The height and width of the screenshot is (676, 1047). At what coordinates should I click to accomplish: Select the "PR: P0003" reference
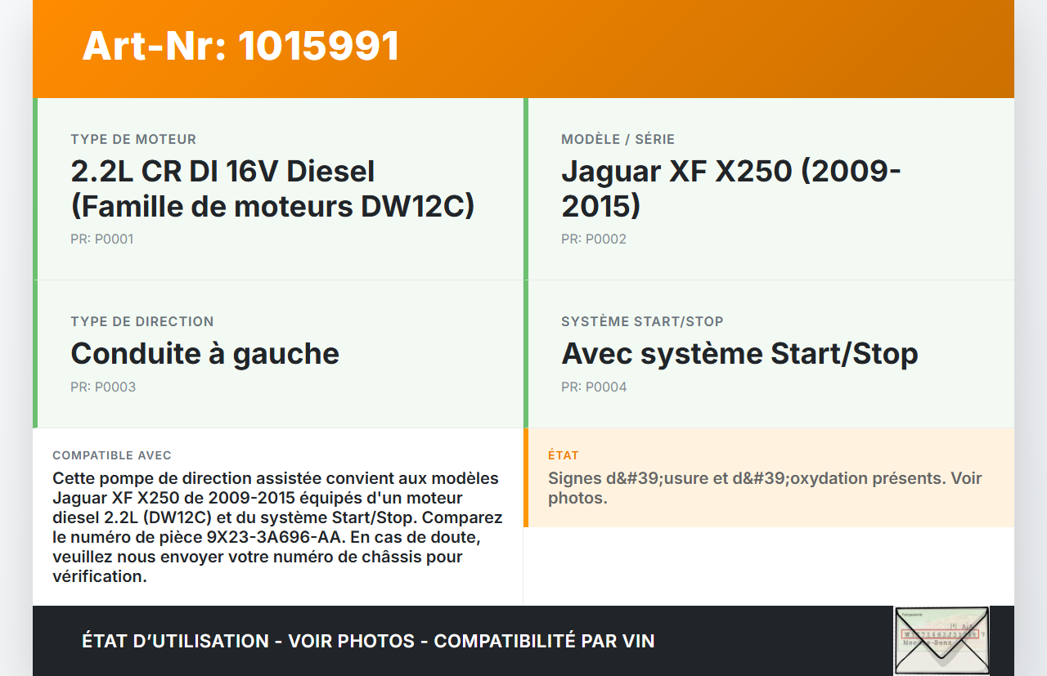[103, 387]
